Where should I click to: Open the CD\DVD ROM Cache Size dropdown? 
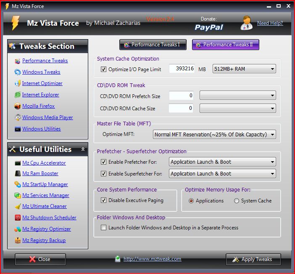(238, 108)
